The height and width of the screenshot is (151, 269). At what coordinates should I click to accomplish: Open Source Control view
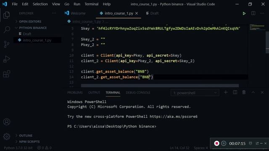tap(7, 44)
